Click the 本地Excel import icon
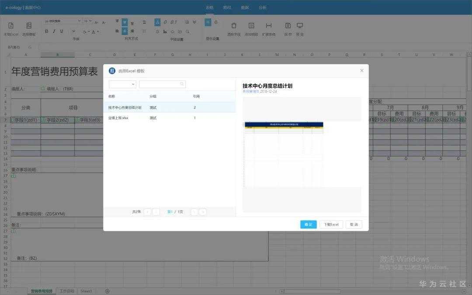 point(11,26)
